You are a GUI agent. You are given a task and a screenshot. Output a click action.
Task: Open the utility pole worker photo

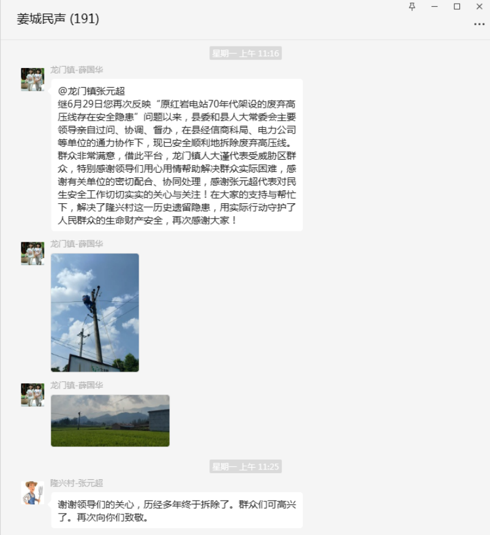[95, 313]
